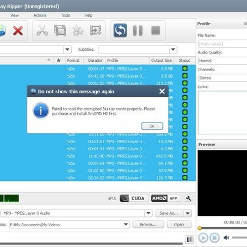Stop the preview playback
The image size is (247, 247).
pyautogui.click(x=214, y=238)
